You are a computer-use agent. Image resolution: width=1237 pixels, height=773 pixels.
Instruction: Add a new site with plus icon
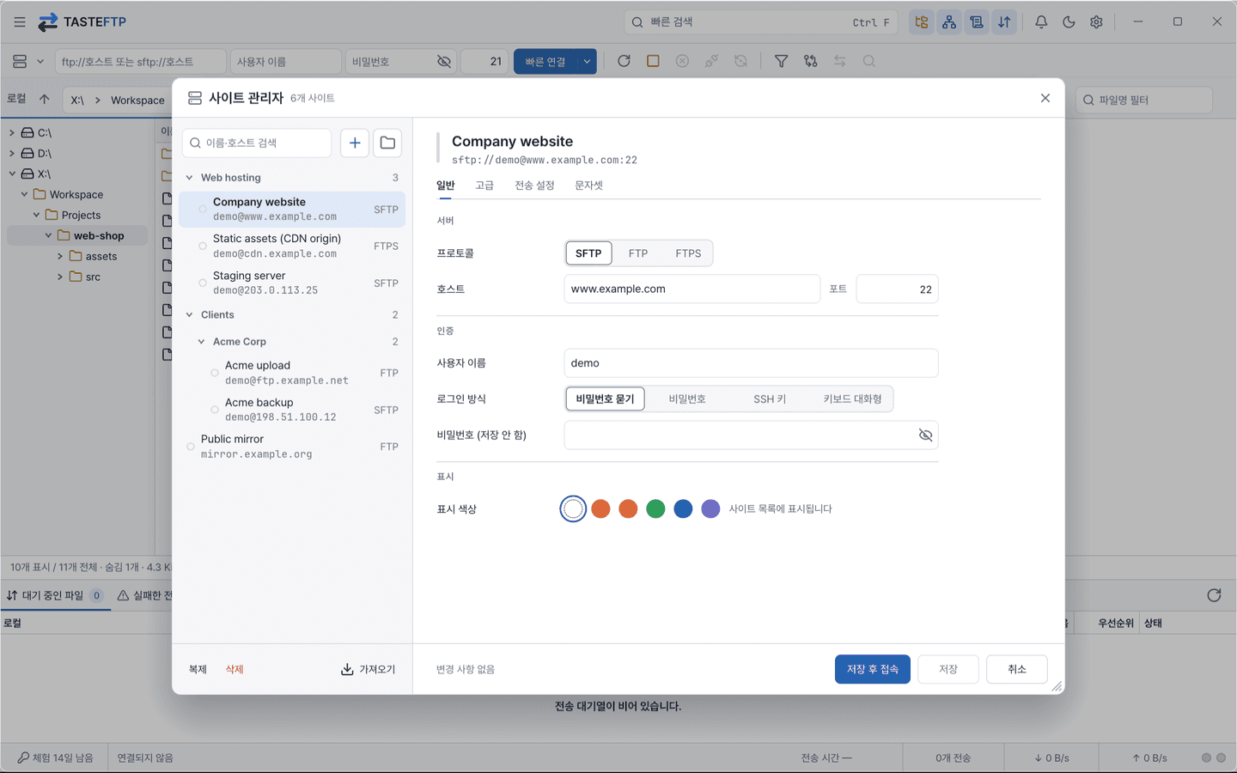coord(355,143)
